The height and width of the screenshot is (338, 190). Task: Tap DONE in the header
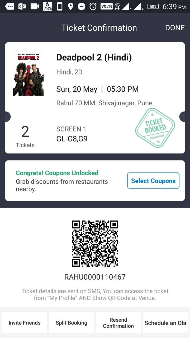point(175,28)
